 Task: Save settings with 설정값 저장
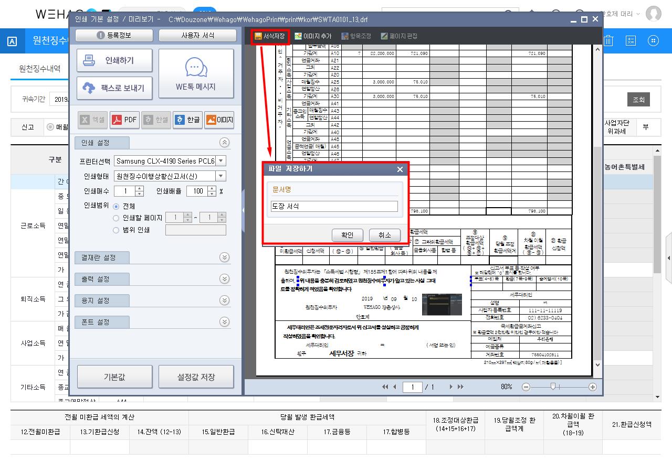196,377
